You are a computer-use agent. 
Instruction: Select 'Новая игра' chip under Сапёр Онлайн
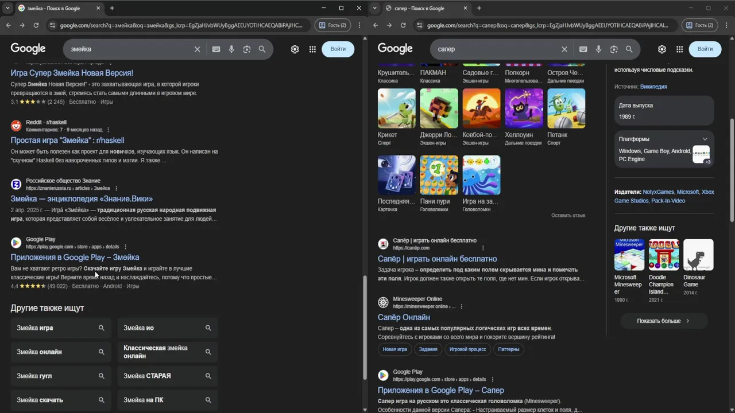(x=394, y=349)
